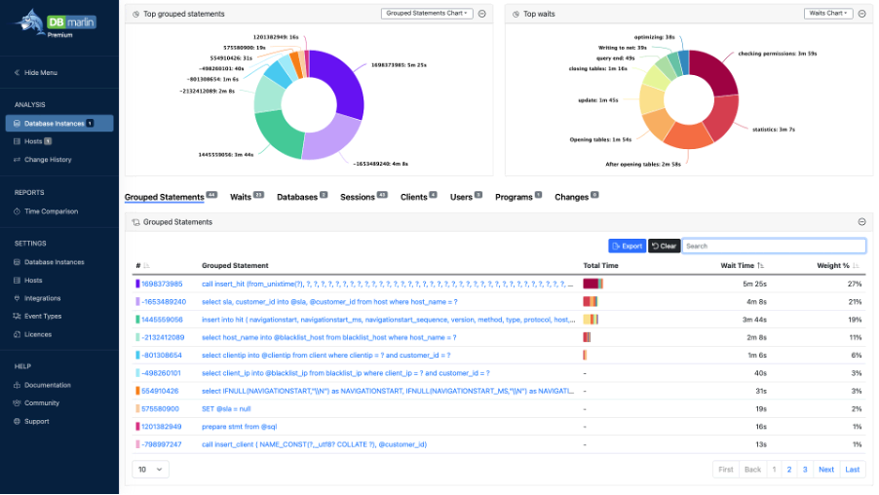
Task: Open the Grouped Statements Chart dropdown
Action: (x=427, y=14)
